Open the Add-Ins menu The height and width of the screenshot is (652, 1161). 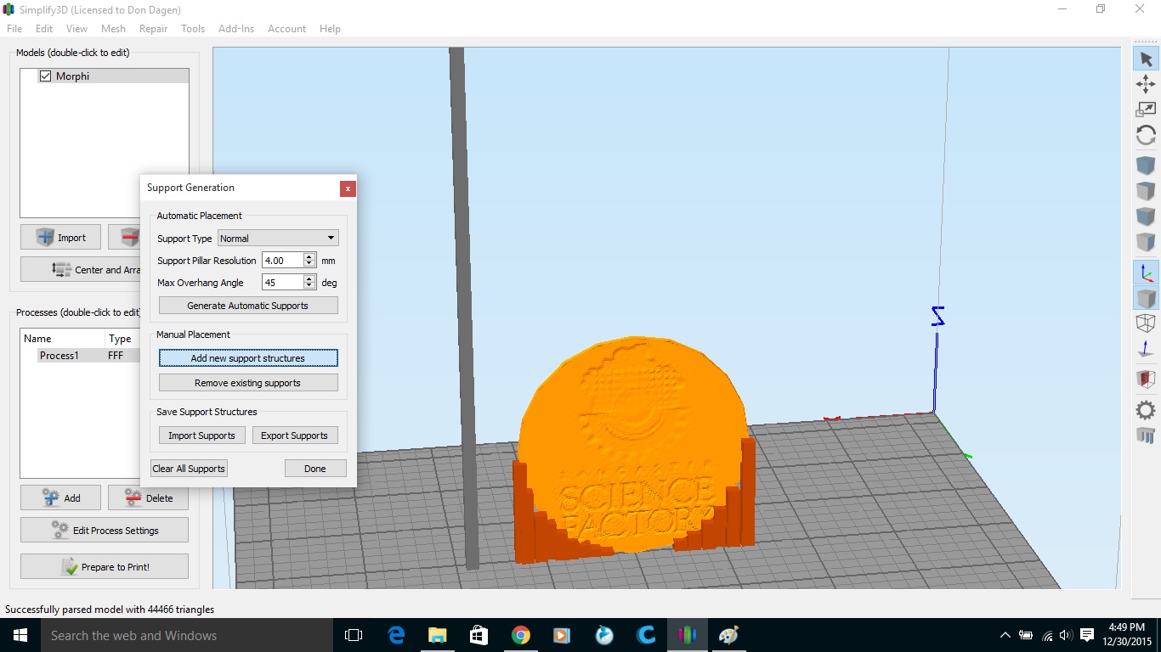(x=236, y=28)
